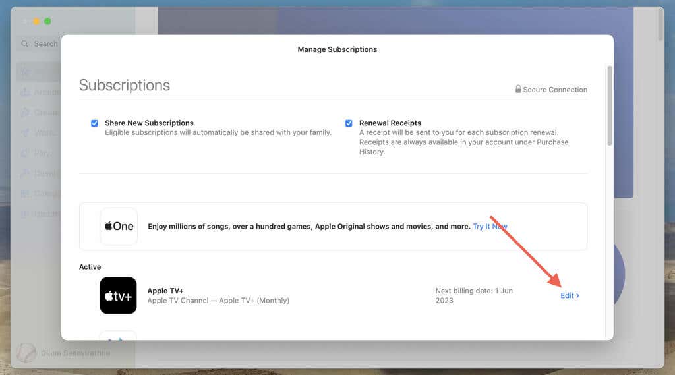Click the Search field in sidebar
Screen dimensions: 675x375
[39, 44]
